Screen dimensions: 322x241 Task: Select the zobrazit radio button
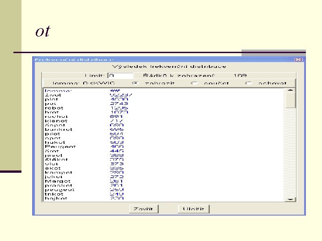point(135,83)
